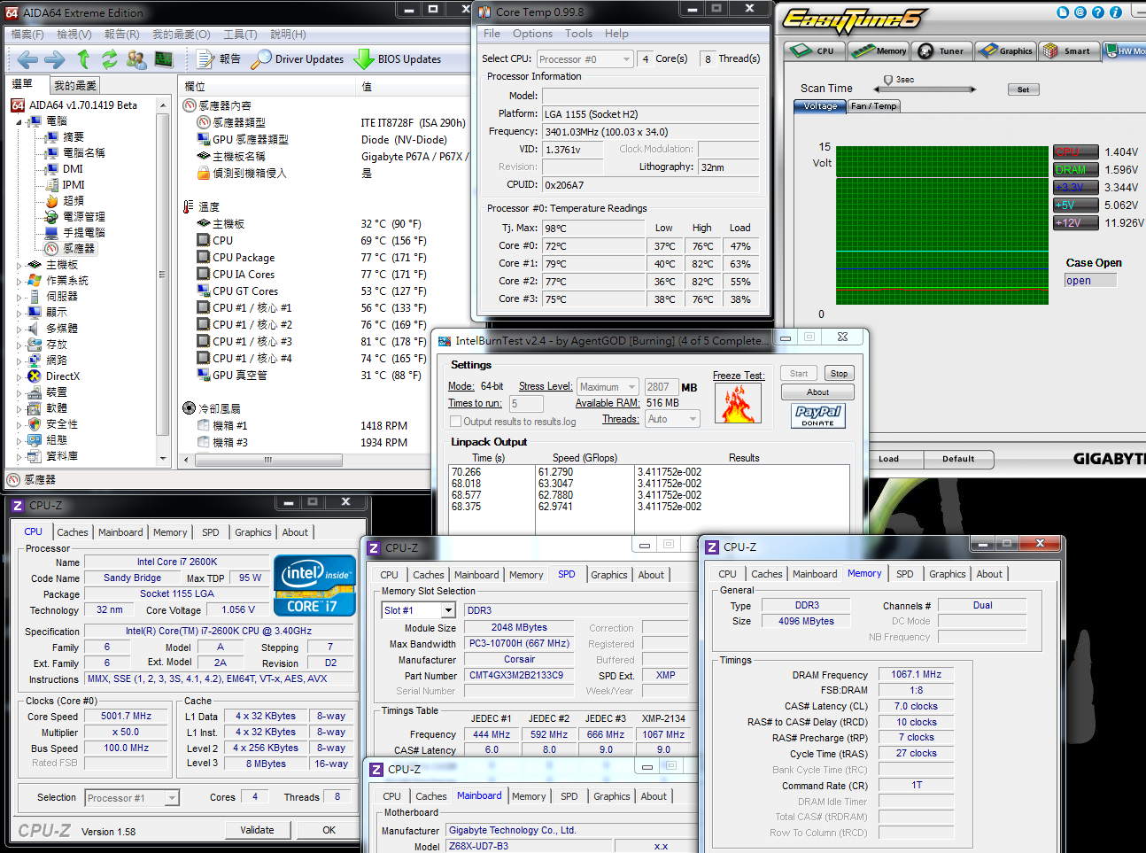This screenshot has height=853, width=1146.
Task: Click EasyTune6 document icon in header
Action: [x=1064, y=12]
